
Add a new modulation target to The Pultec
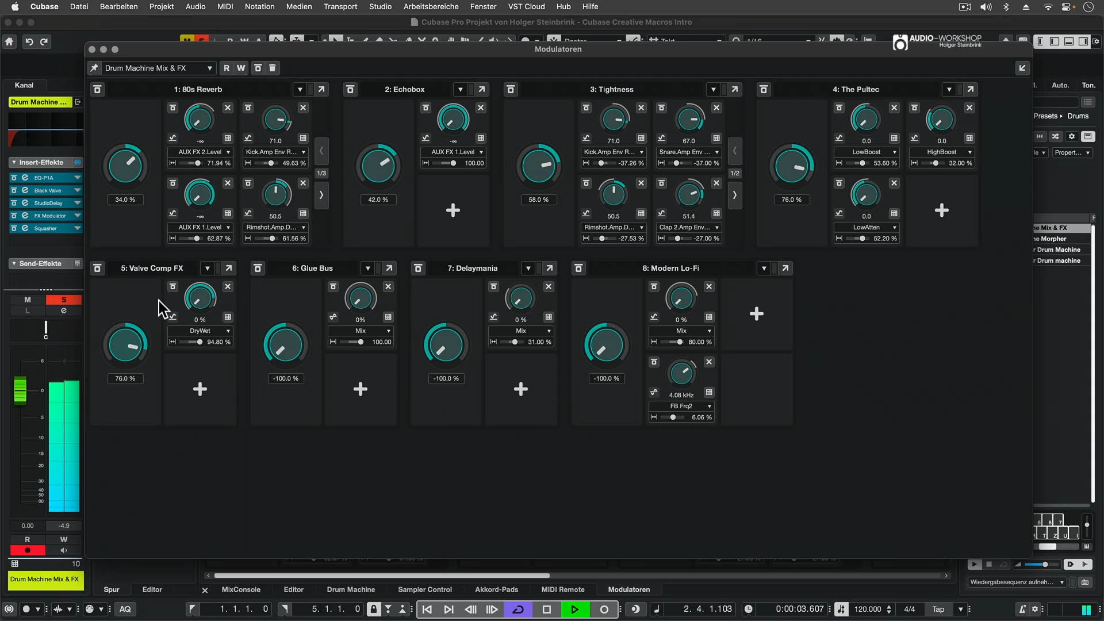coord(941,210)
